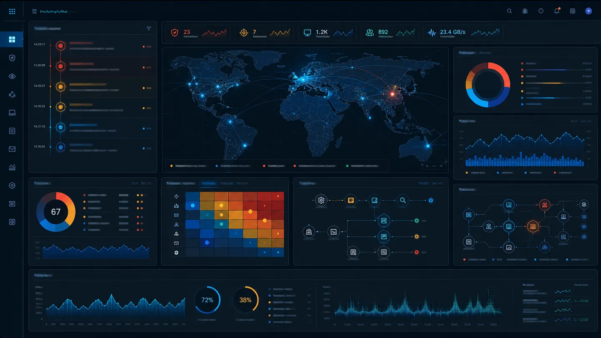
Task: Click the 72% circular gauge
Action: pyautogui.click(x=207, y=300)
